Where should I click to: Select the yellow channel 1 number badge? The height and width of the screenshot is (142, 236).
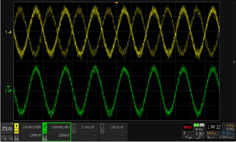17,126
